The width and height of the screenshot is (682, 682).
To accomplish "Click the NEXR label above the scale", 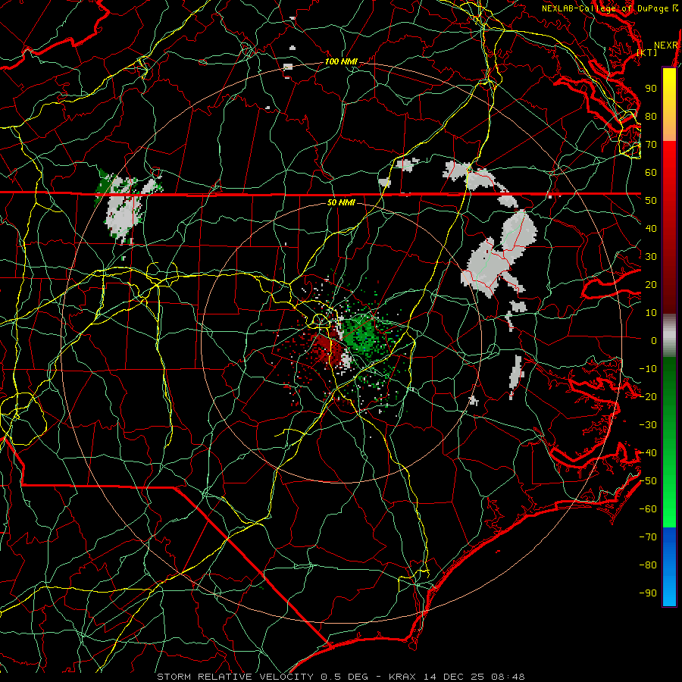I will 665,45.
